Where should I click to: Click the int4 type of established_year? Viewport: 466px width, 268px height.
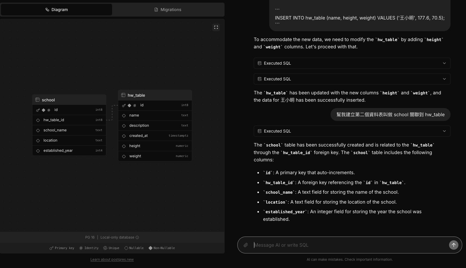99,151
